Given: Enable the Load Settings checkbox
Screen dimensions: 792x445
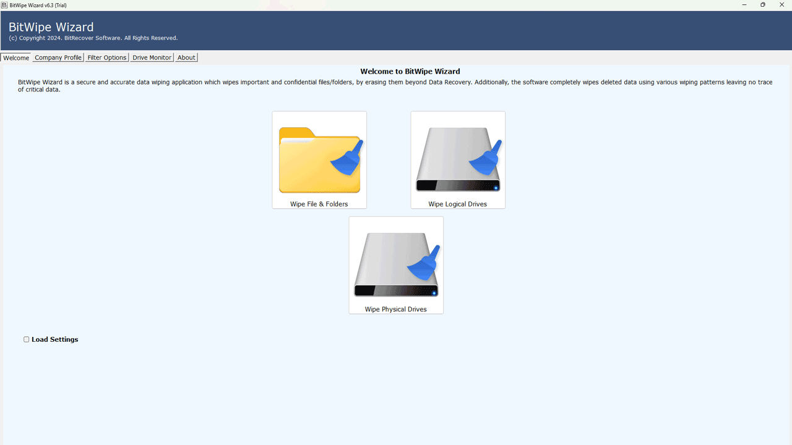Looking at the screenshot, I should coord(27,339).
